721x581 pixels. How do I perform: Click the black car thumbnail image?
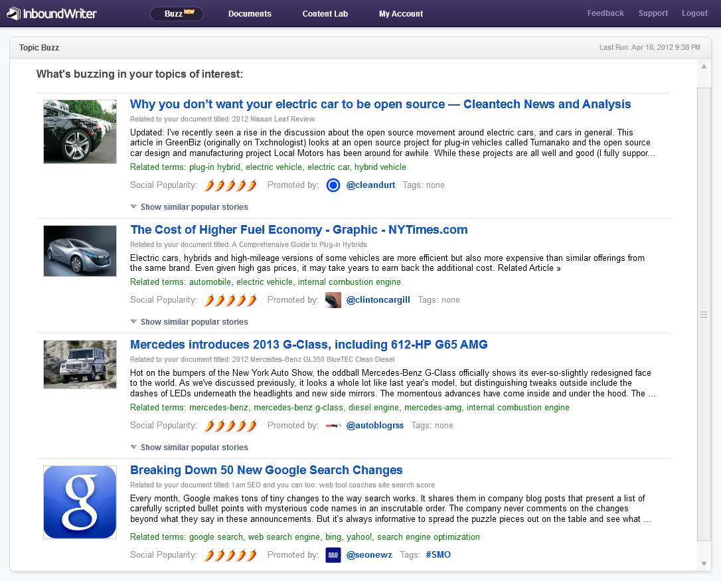point(80,131)
